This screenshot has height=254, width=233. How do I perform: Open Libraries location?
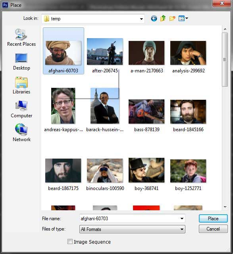(x=21, y=85)
